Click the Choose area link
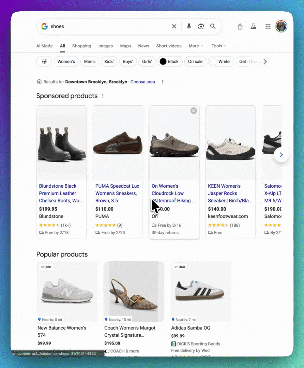Screen dimensions: 304x368 (142, 82)
